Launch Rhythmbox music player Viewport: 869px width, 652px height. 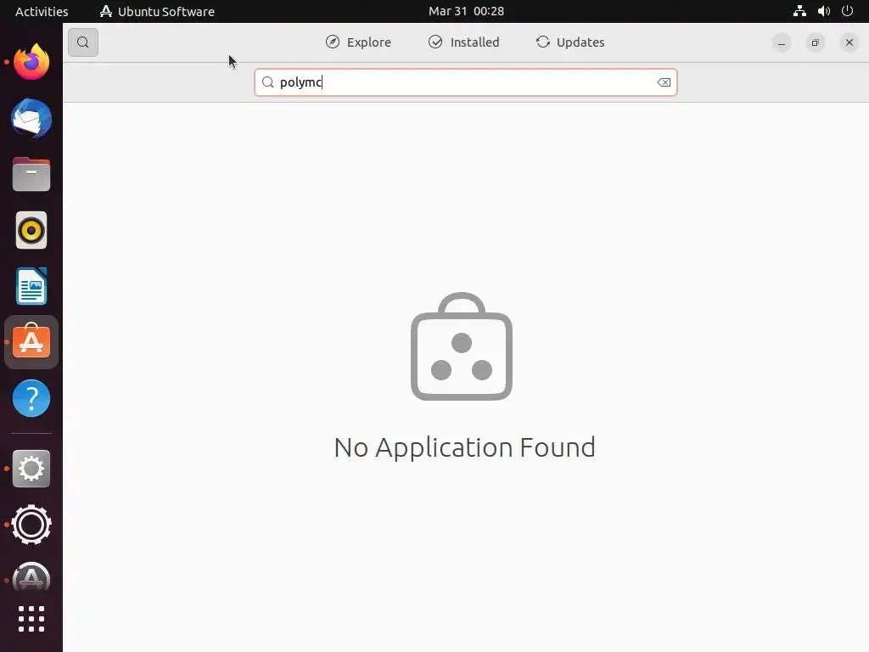(x=31, y=230)
